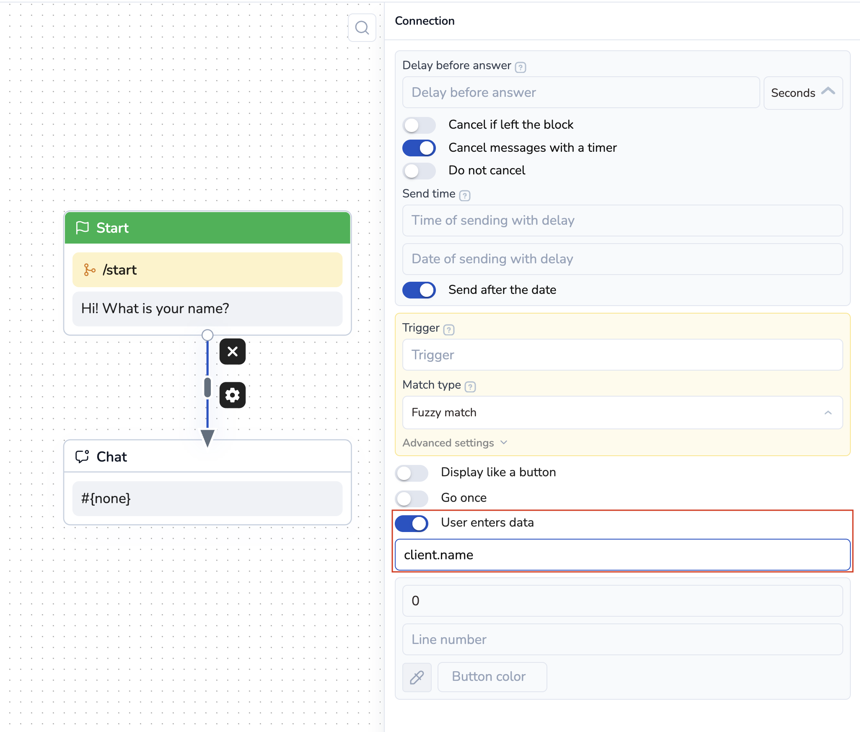This screenshot has height=732, width=860.
Task: Click the search magnifier icon
Action: (362, 28)
